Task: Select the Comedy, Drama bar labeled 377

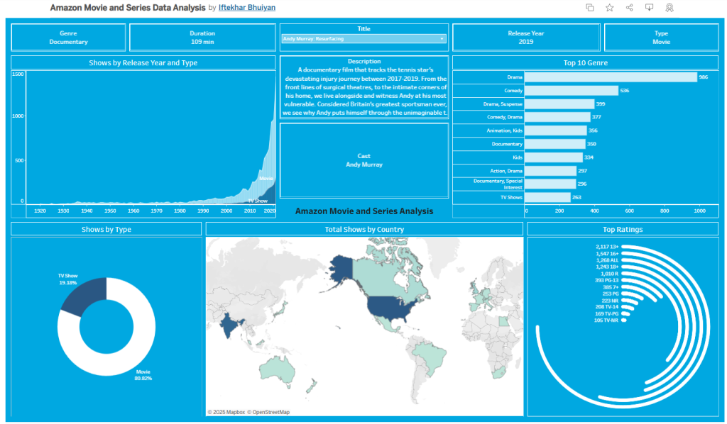Action: coord(557,117)
